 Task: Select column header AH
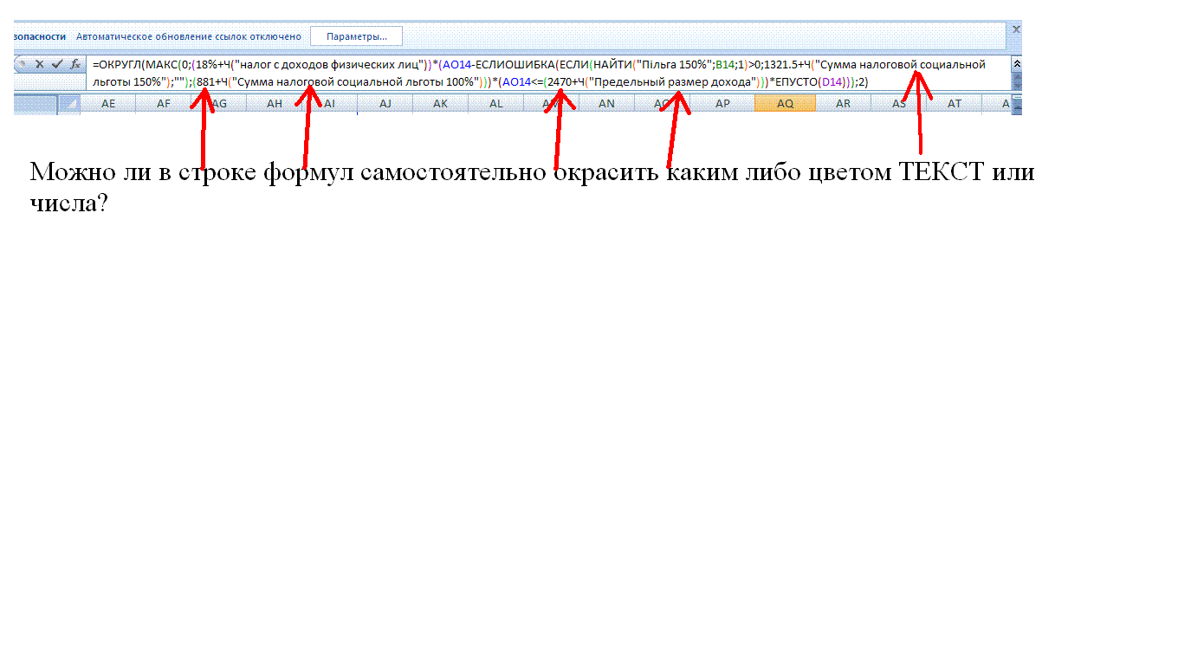click(275, 104)
